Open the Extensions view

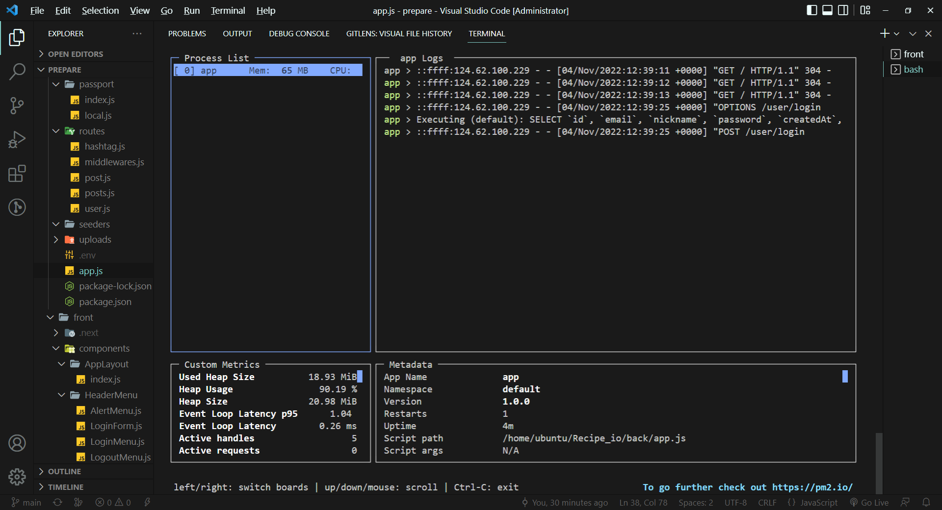pyautogui.click(x=17, y=174)
